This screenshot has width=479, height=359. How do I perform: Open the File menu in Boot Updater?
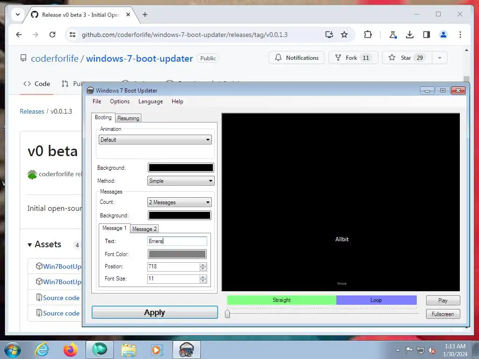click(x=97, y=101)
